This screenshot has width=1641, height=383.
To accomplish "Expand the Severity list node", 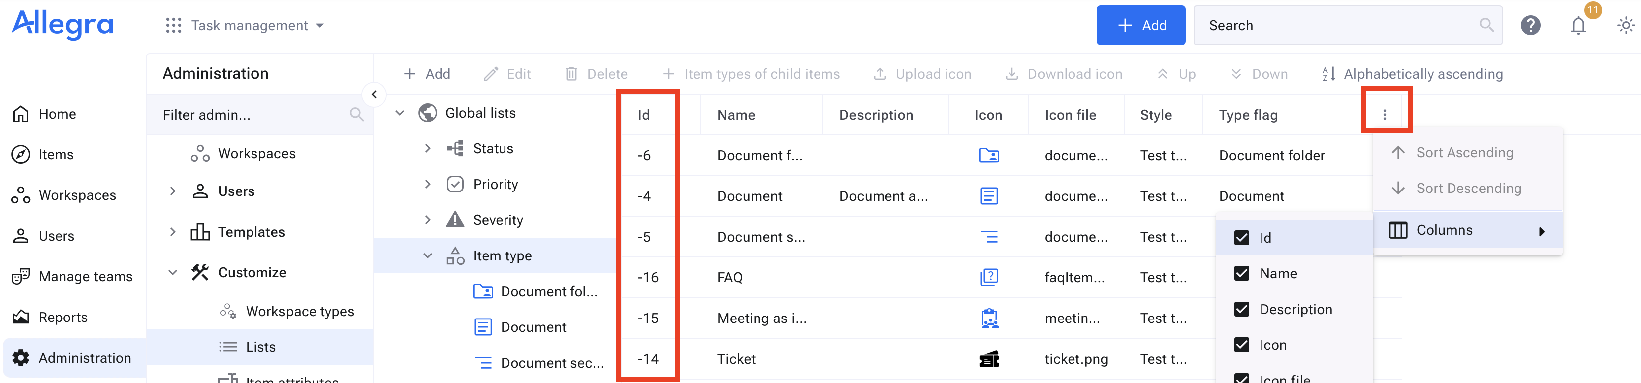I will pyautogui.click(x=428, y=220).
